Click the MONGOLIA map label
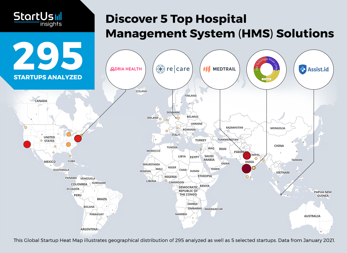 point(278,128)
